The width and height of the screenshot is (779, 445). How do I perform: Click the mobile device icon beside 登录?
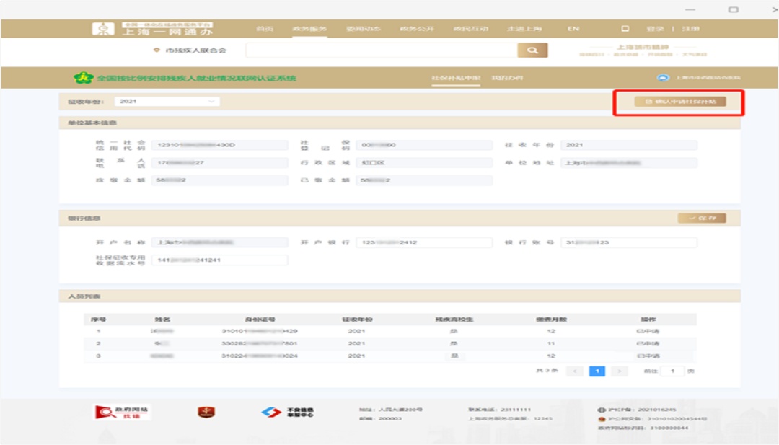pos(625,29)
